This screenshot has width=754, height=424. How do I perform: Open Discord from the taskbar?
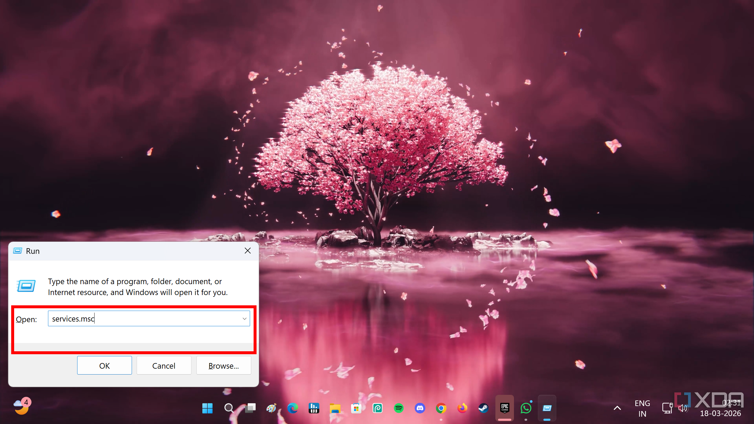point(420,408)
